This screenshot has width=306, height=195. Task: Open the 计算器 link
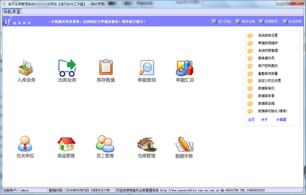281,120
